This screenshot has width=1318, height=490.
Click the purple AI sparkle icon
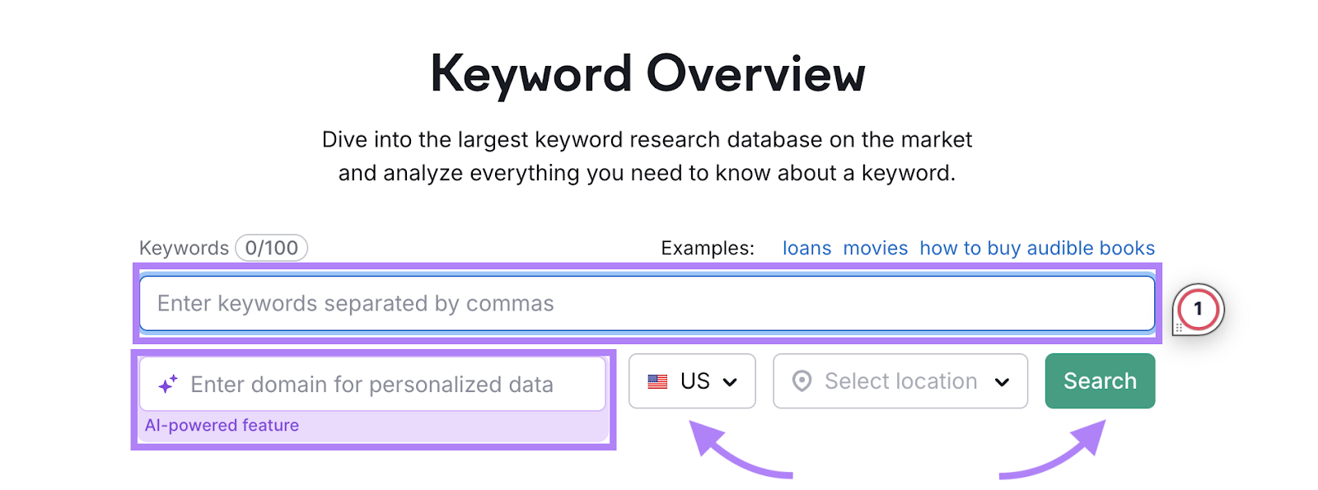[168, 384]
